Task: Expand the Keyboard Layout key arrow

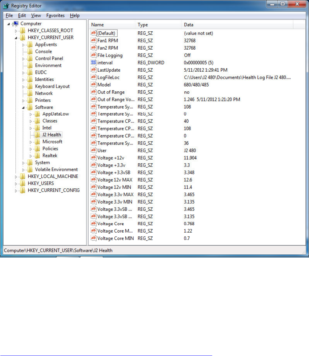Action: point(23,87)
